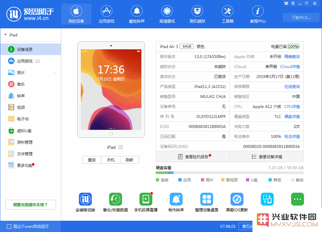Select 照片 in the sidebar
The image size is (322, 232).
coord(31,72)
